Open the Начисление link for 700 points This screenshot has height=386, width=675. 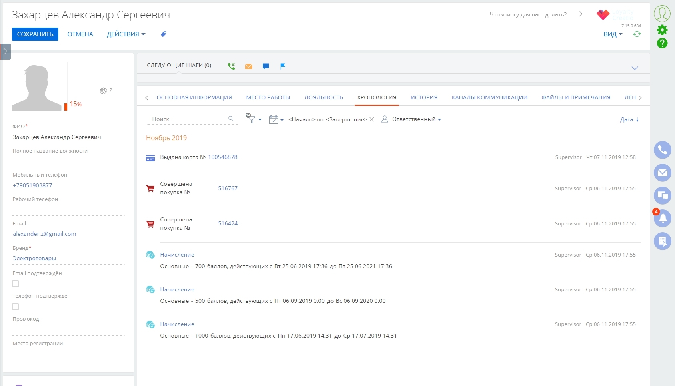click(x=177, y=255)
